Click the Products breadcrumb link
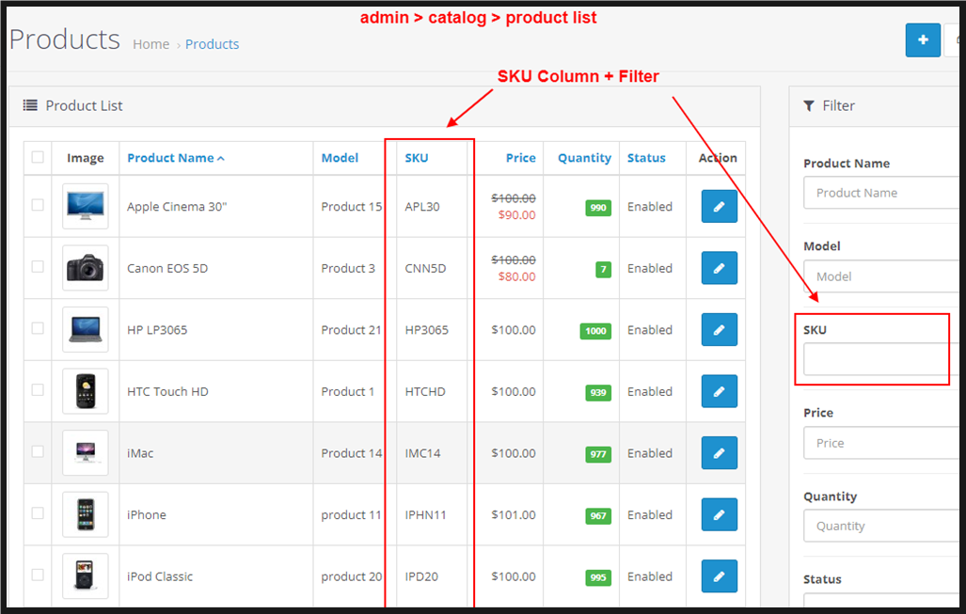This screenshot has height=614, width=966. click(212, 44)
